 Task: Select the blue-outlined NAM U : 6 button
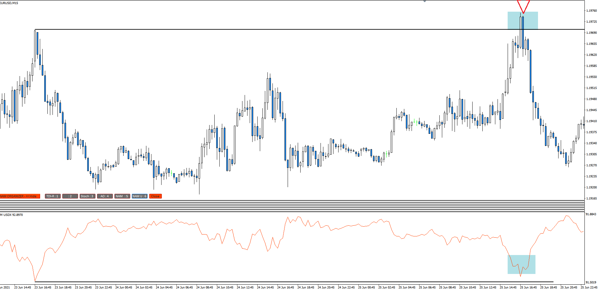(x=139, y=196)
